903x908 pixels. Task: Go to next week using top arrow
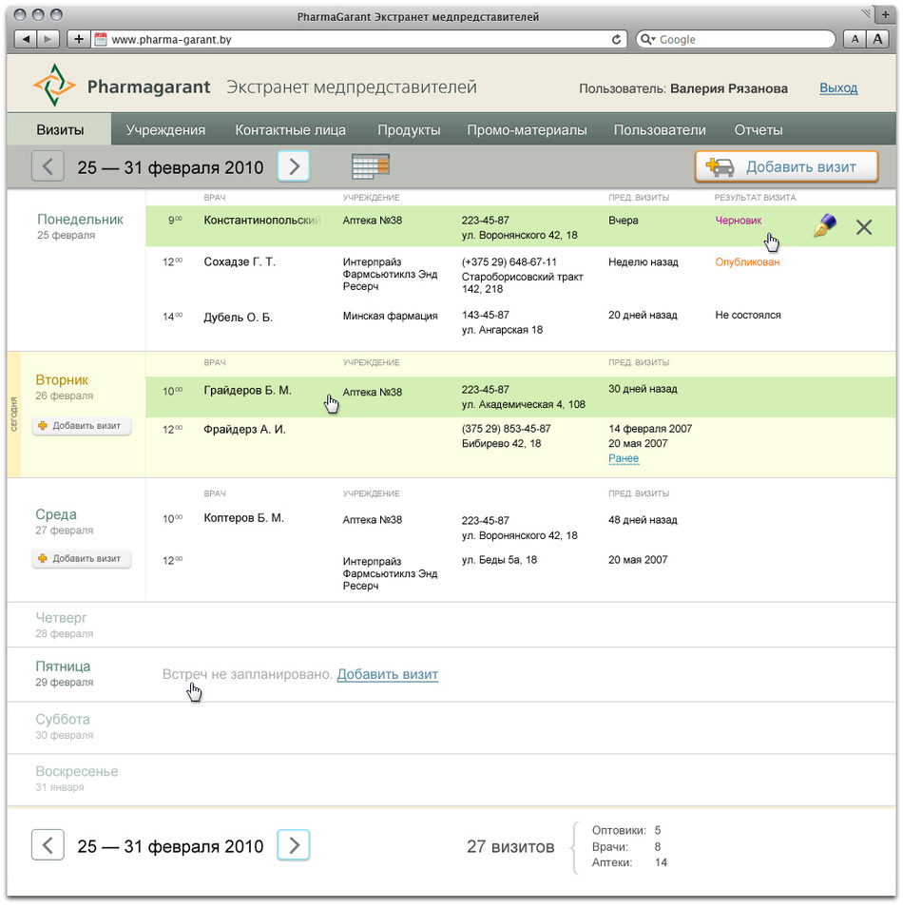[294, 166]
